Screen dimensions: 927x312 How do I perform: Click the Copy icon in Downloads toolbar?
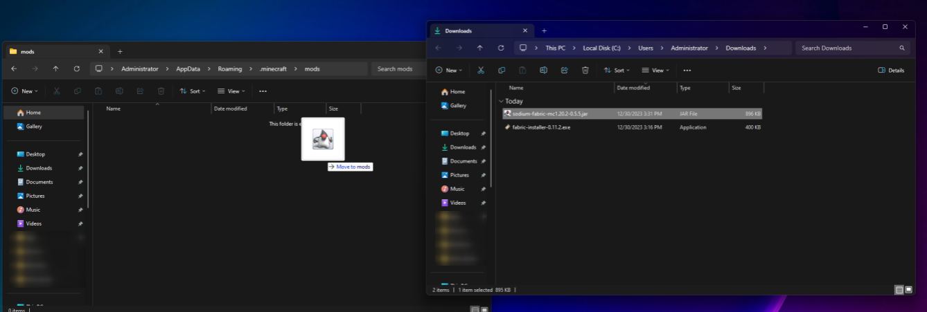point(502,70)
